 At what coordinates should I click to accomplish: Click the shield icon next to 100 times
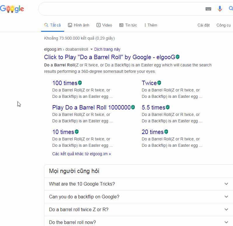(x=80, y=83)
